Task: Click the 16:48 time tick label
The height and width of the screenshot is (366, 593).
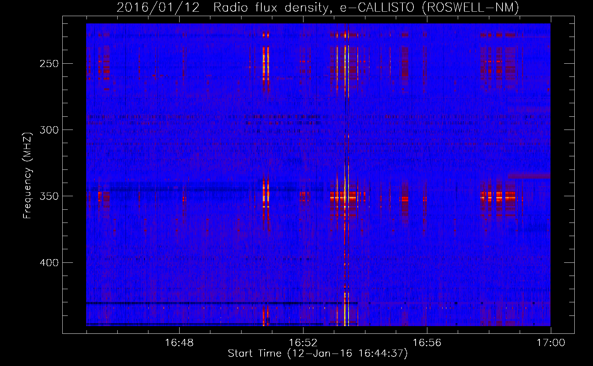Action: (179, 343)
